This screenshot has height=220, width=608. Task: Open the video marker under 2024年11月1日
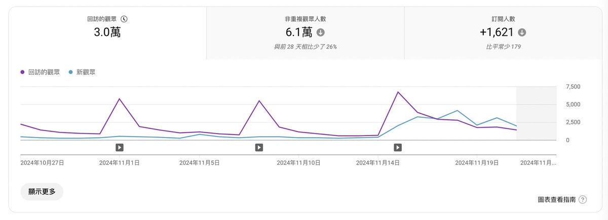pyautogui.click(x=120, y=148)
